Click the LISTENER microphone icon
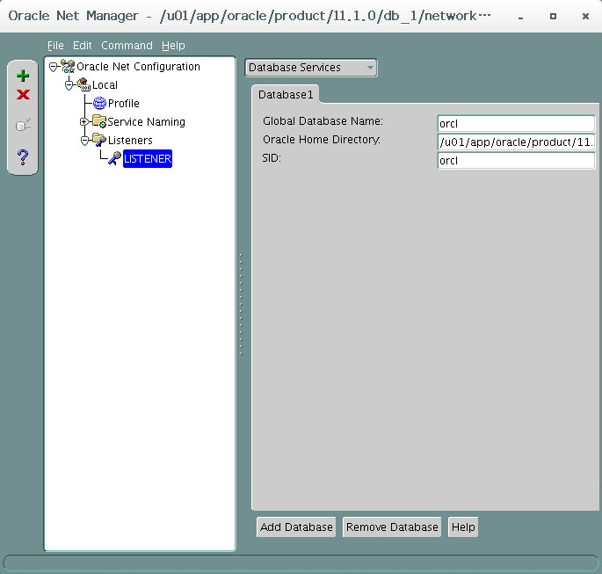602x574 pixels. [114, 158]
